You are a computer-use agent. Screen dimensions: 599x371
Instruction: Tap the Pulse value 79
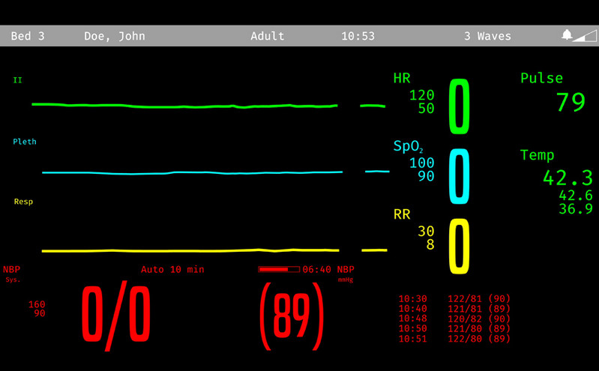(x=571, y=102)
